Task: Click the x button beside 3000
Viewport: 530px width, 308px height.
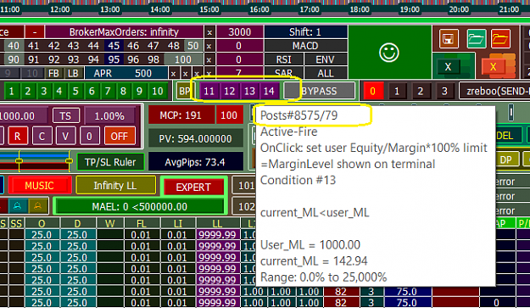Action: [x=209, y=32]
